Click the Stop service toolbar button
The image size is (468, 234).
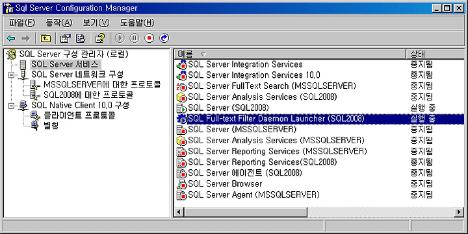pyautogui.click(x=149, y=38)
